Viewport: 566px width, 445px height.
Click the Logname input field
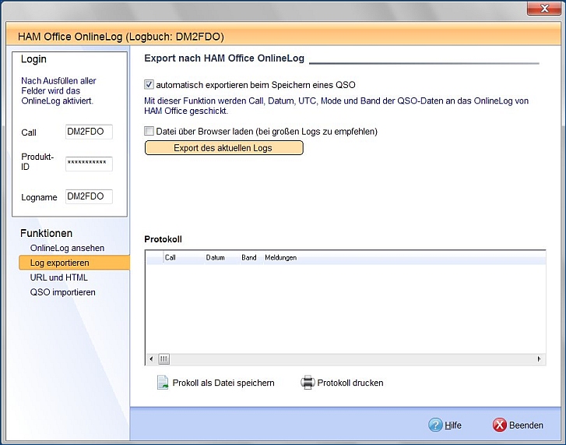[x=89, y=196]
